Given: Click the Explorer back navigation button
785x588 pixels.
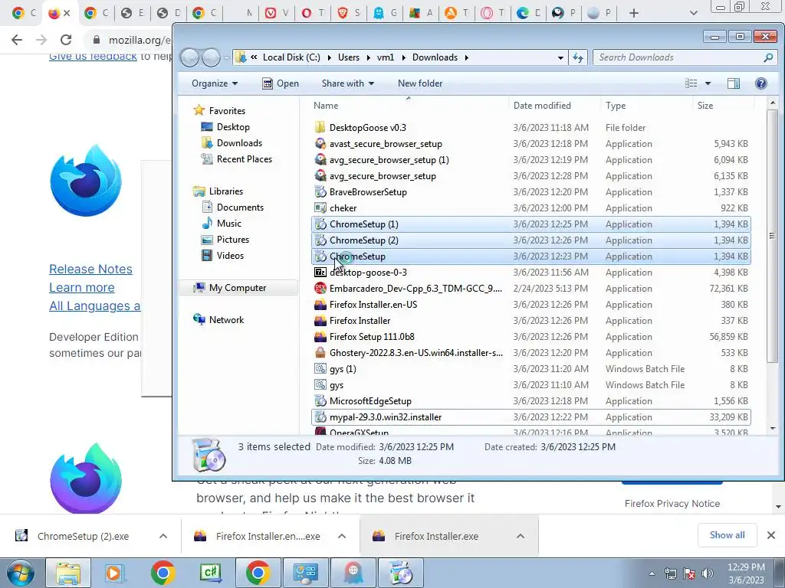Looking at the screenshot, I should click(190, 57).
